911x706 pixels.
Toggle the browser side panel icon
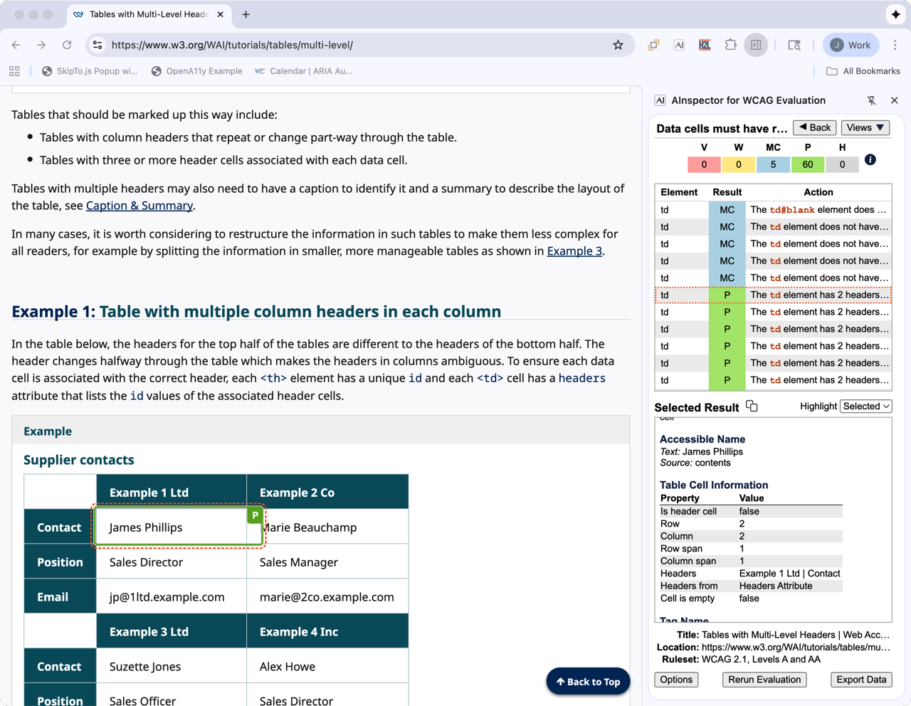(756, 45)
